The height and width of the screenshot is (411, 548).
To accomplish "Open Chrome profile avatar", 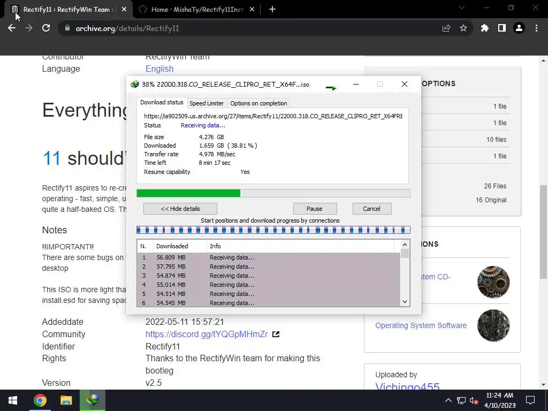I will tap(519, 28).
